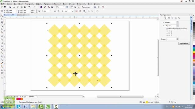Select the Drop Shadow tool in toolbox
The height and width of the screenshot is (109, 195).
pos(2,56)
